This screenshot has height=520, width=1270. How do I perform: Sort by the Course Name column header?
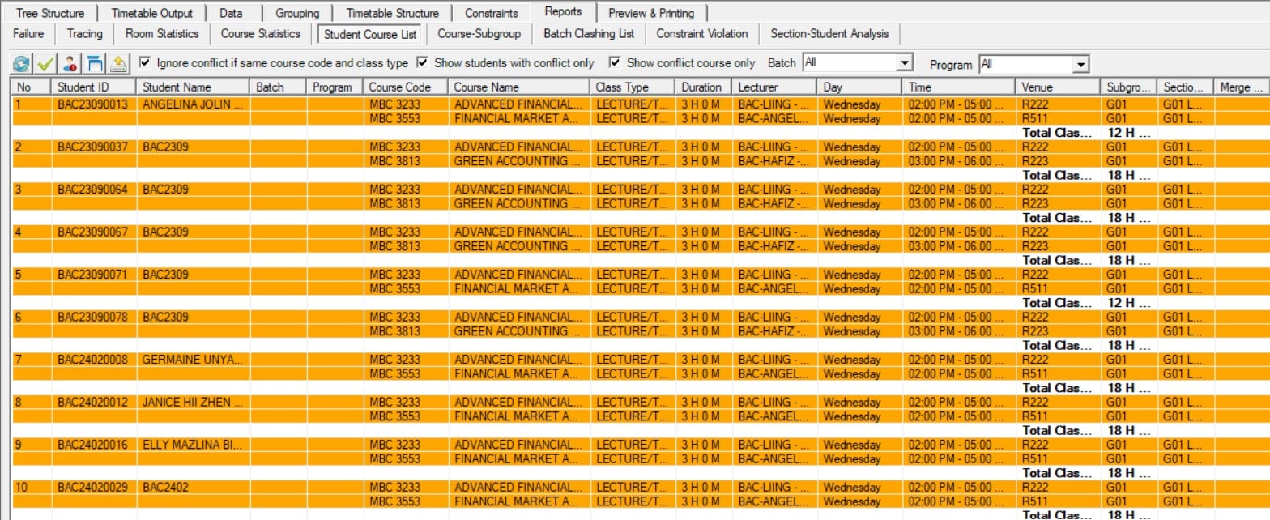point(519,87)
